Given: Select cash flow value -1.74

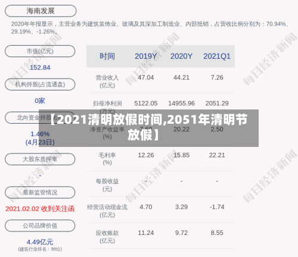Looking at the screenshot, I should (x=217, y=207).
